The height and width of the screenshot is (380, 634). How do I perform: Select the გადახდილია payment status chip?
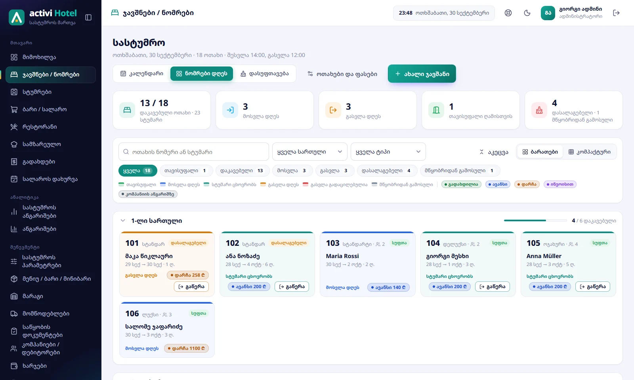[462, 184]
